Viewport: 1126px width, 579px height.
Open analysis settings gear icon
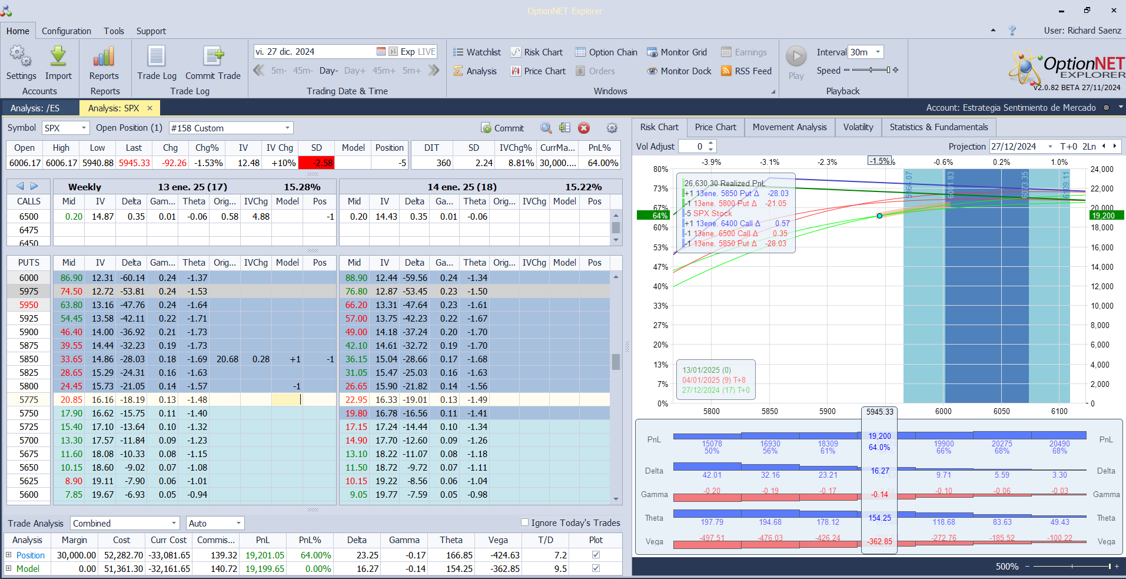(x=612, y=128)
